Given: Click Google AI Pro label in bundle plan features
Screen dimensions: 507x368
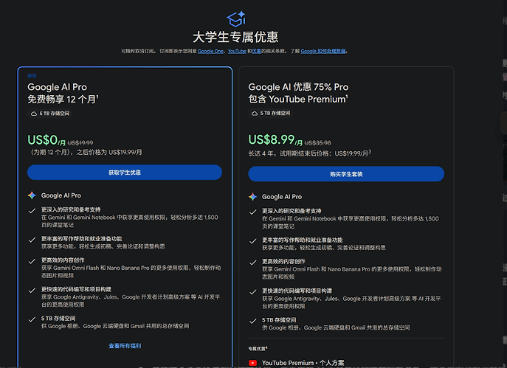Looking at the screenshot, I should coord(282,196).
